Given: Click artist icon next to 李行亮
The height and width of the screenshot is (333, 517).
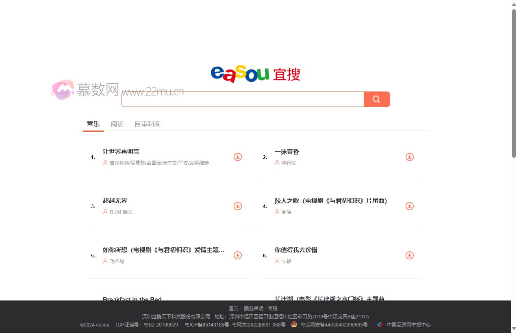Looking at the screenshot, I should tap(277, 163).
